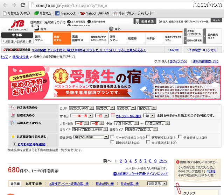
Task: Open 総合評価 指定なし(680) dropdown
Action: click(91, 137)
